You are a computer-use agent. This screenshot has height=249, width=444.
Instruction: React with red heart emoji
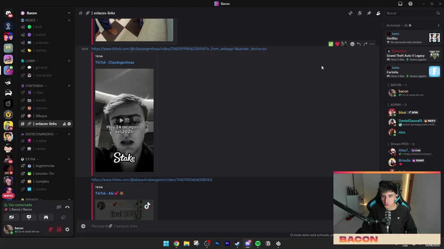pos(337,44)
